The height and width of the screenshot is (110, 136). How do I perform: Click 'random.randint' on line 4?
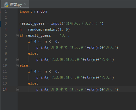(x=43, y=29)
